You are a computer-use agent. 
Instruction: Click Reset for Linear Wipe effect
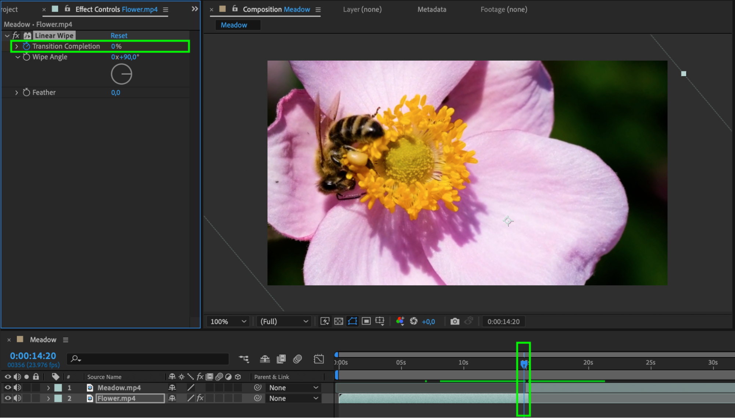119,36
